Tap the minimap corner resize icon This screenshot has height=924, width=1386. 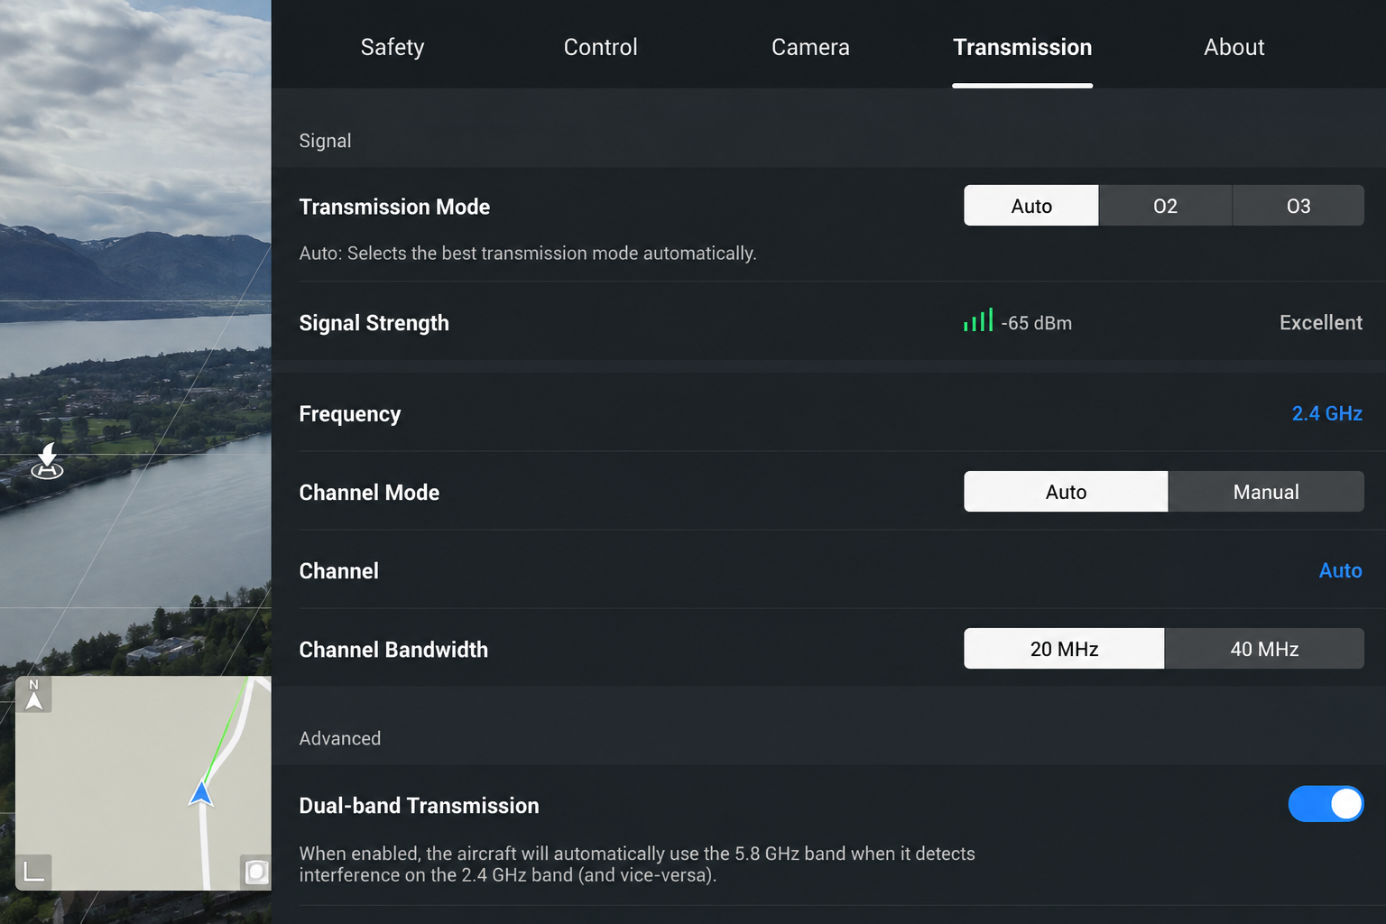point(33,872)
